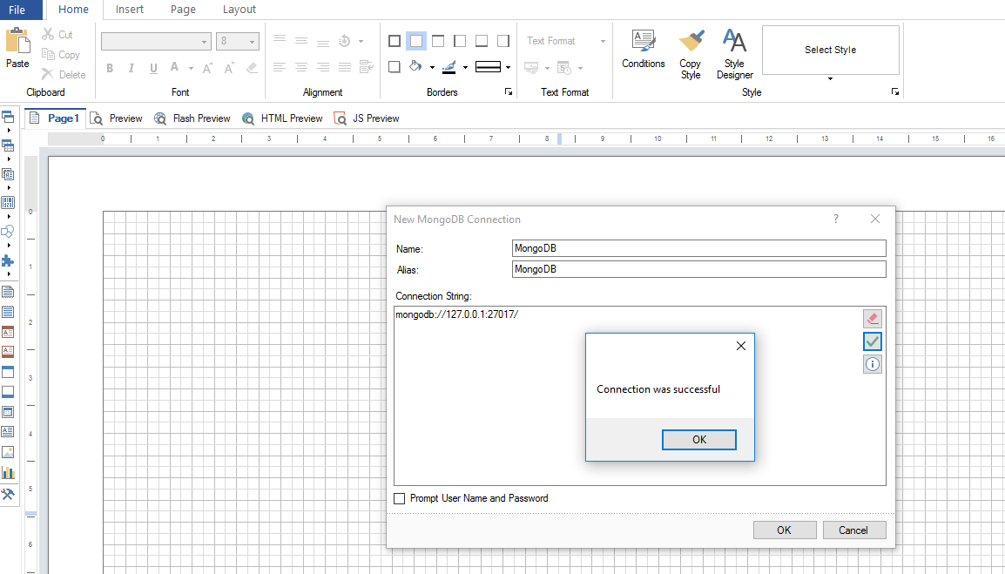The image size is (1005, 574).
Task: Click the clear formatting eraser in Font group
Action: click(252, 67)
